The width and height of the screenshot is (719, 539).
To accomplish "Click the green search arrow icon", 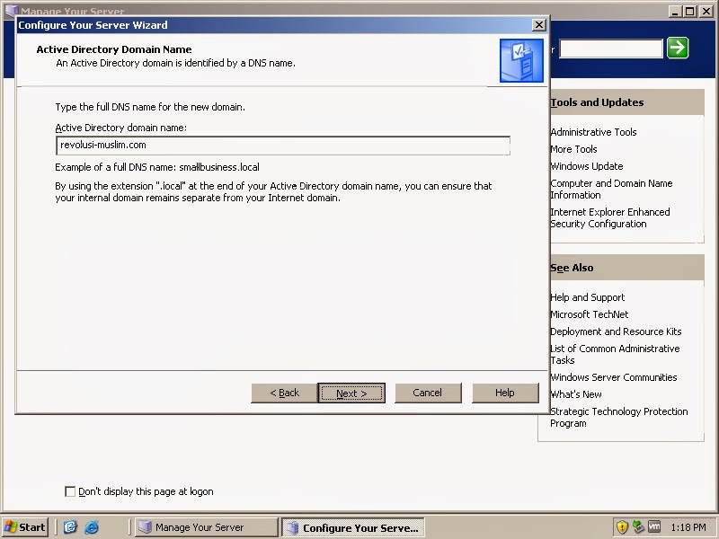I will 678,48.
